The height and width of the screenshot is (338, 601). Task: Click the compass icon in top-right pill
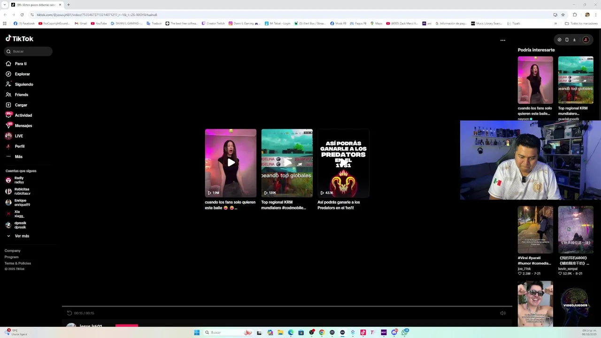559,40
